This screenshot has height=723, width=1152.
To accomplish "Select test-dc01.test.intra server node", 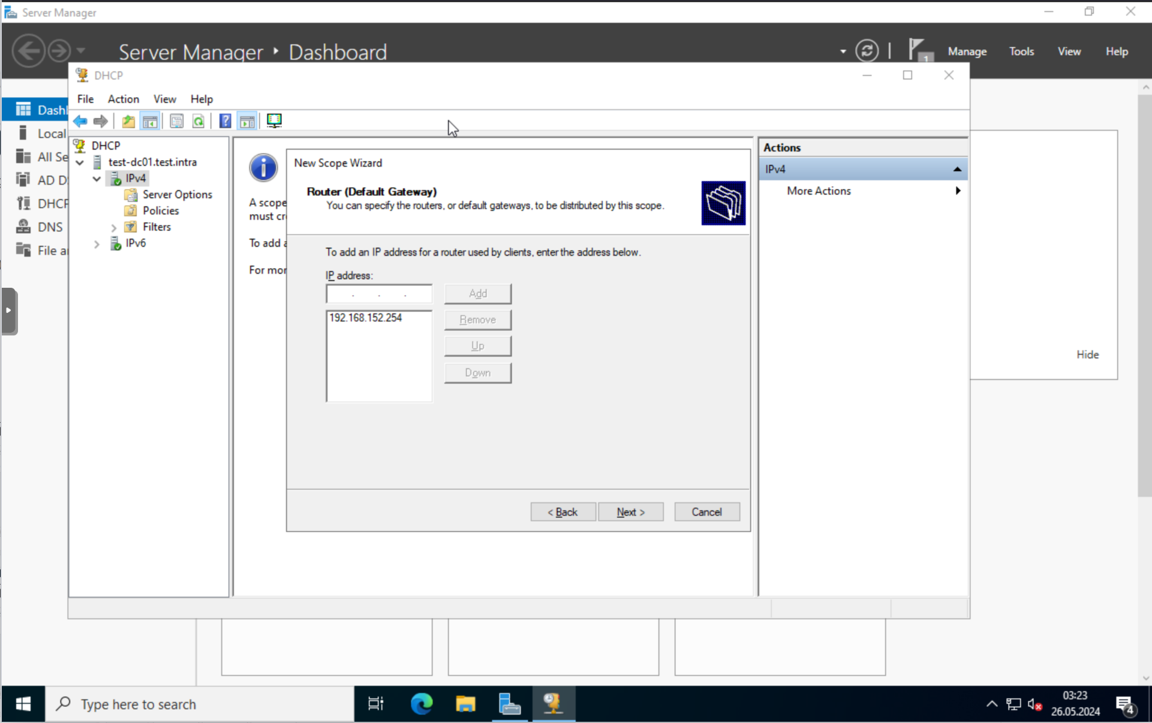I will pyautogui.click(x=152, y=162).
